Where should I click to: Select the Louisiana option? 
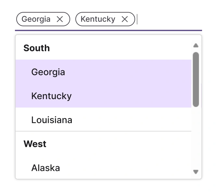tap(52, 120)
